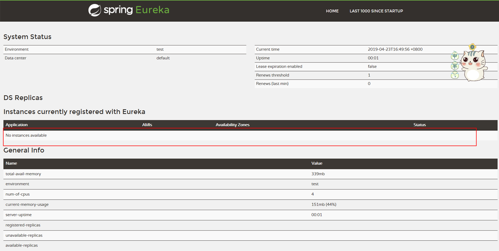
Task: Select the General Info heading
Action: (24, 150)
